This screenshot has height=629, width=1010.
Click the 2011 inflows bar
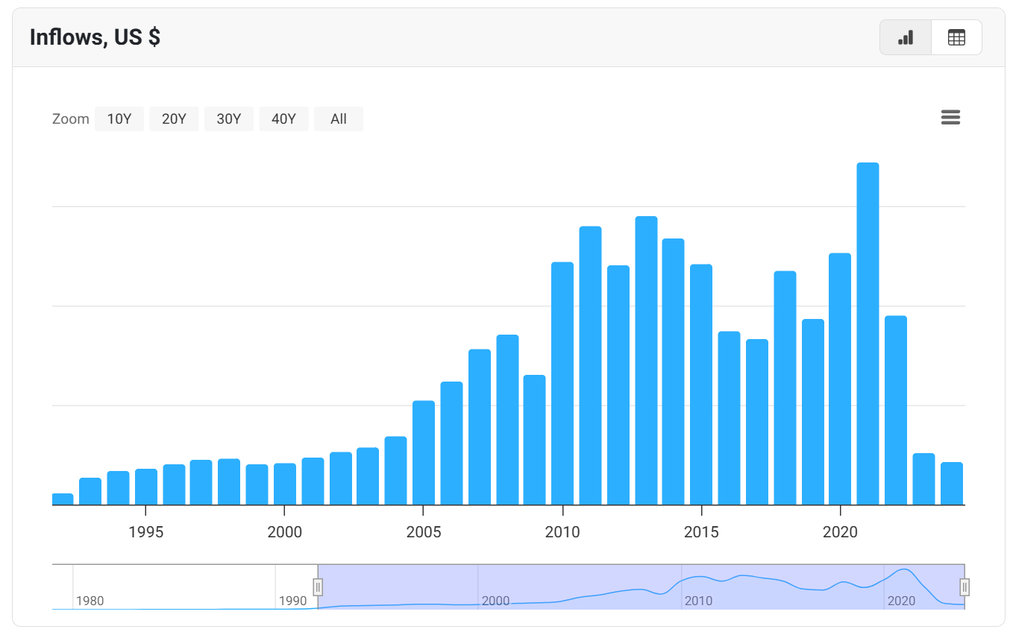[x=590, y=366]
